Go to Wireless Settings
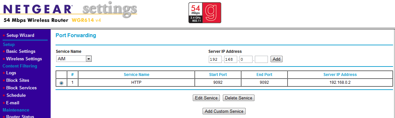The height and width of the screenshot is (118, 395). 24,59
